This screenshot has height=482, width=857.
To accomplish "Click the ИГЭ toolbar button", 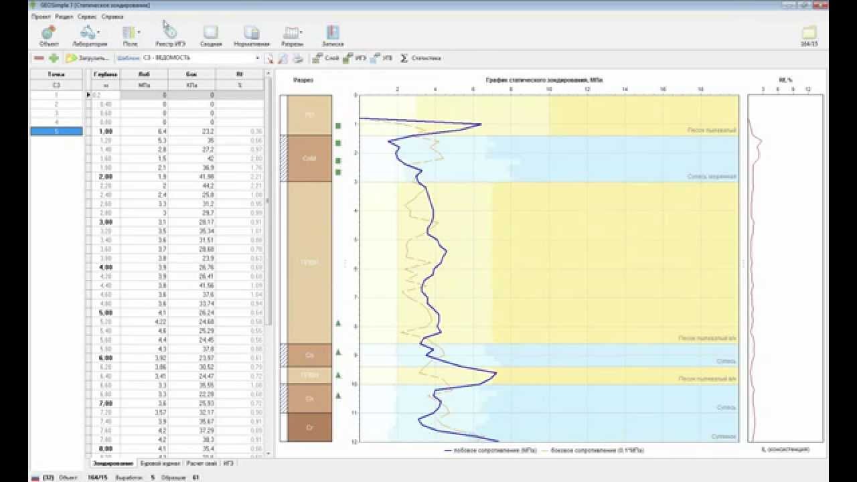I will [x=355, y=58].
